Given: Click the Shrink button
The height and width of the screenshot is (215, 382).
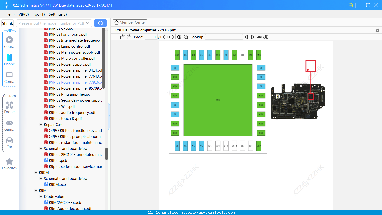Looking at the screenshot, I should 7,23.
